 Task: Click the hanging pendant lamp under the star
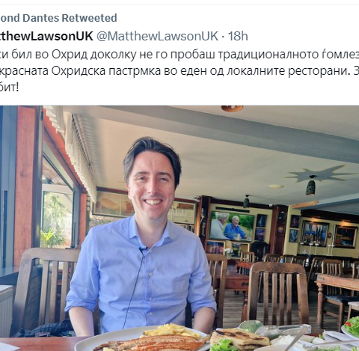click(x=311, y=186)
